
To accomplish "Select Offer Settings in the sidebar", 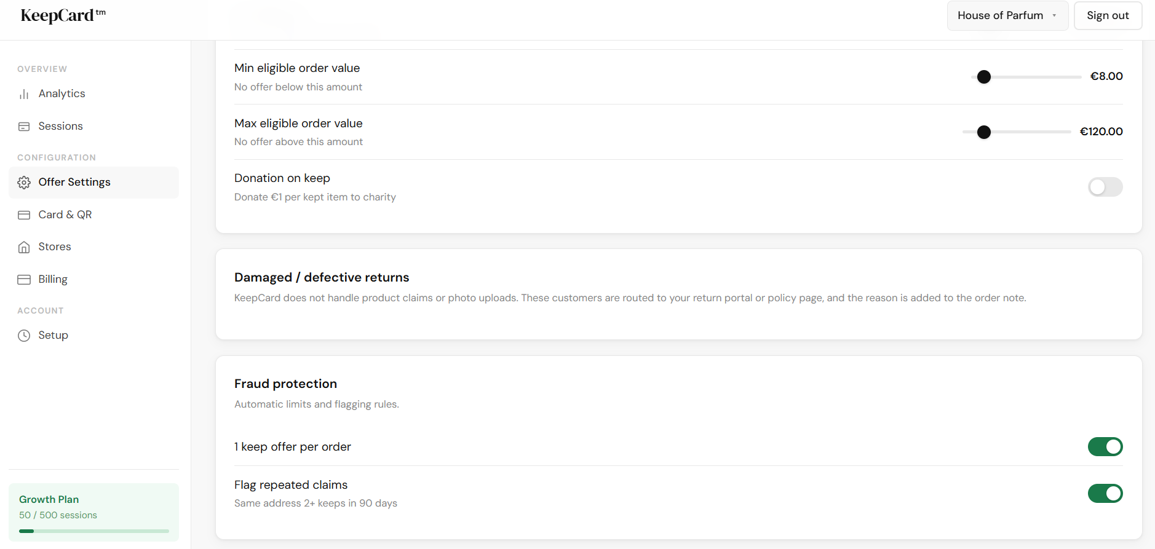I will (x=93, y=183).
